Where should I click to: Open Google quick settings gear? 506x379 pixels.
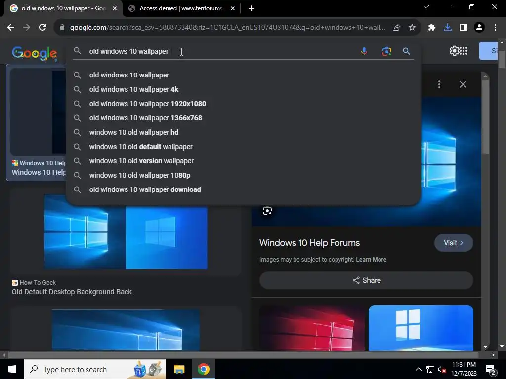click(454, 51)
